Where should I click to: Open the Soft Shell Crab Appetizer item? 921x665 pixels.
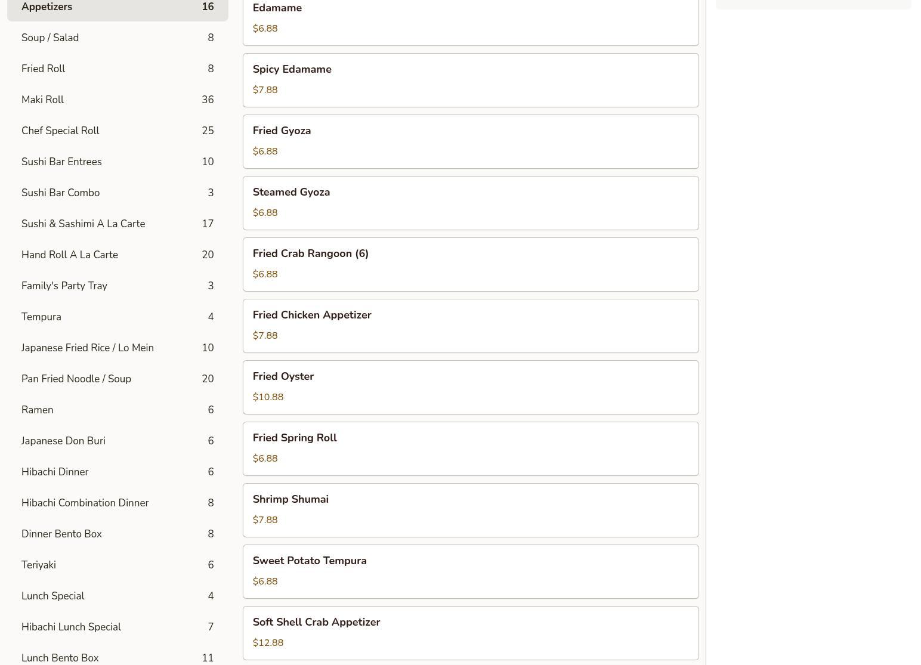(x=471, y=633)
